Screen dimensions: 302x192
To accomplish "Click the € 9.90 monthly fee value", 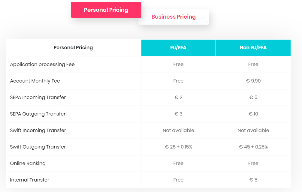I will pos(253,81).
